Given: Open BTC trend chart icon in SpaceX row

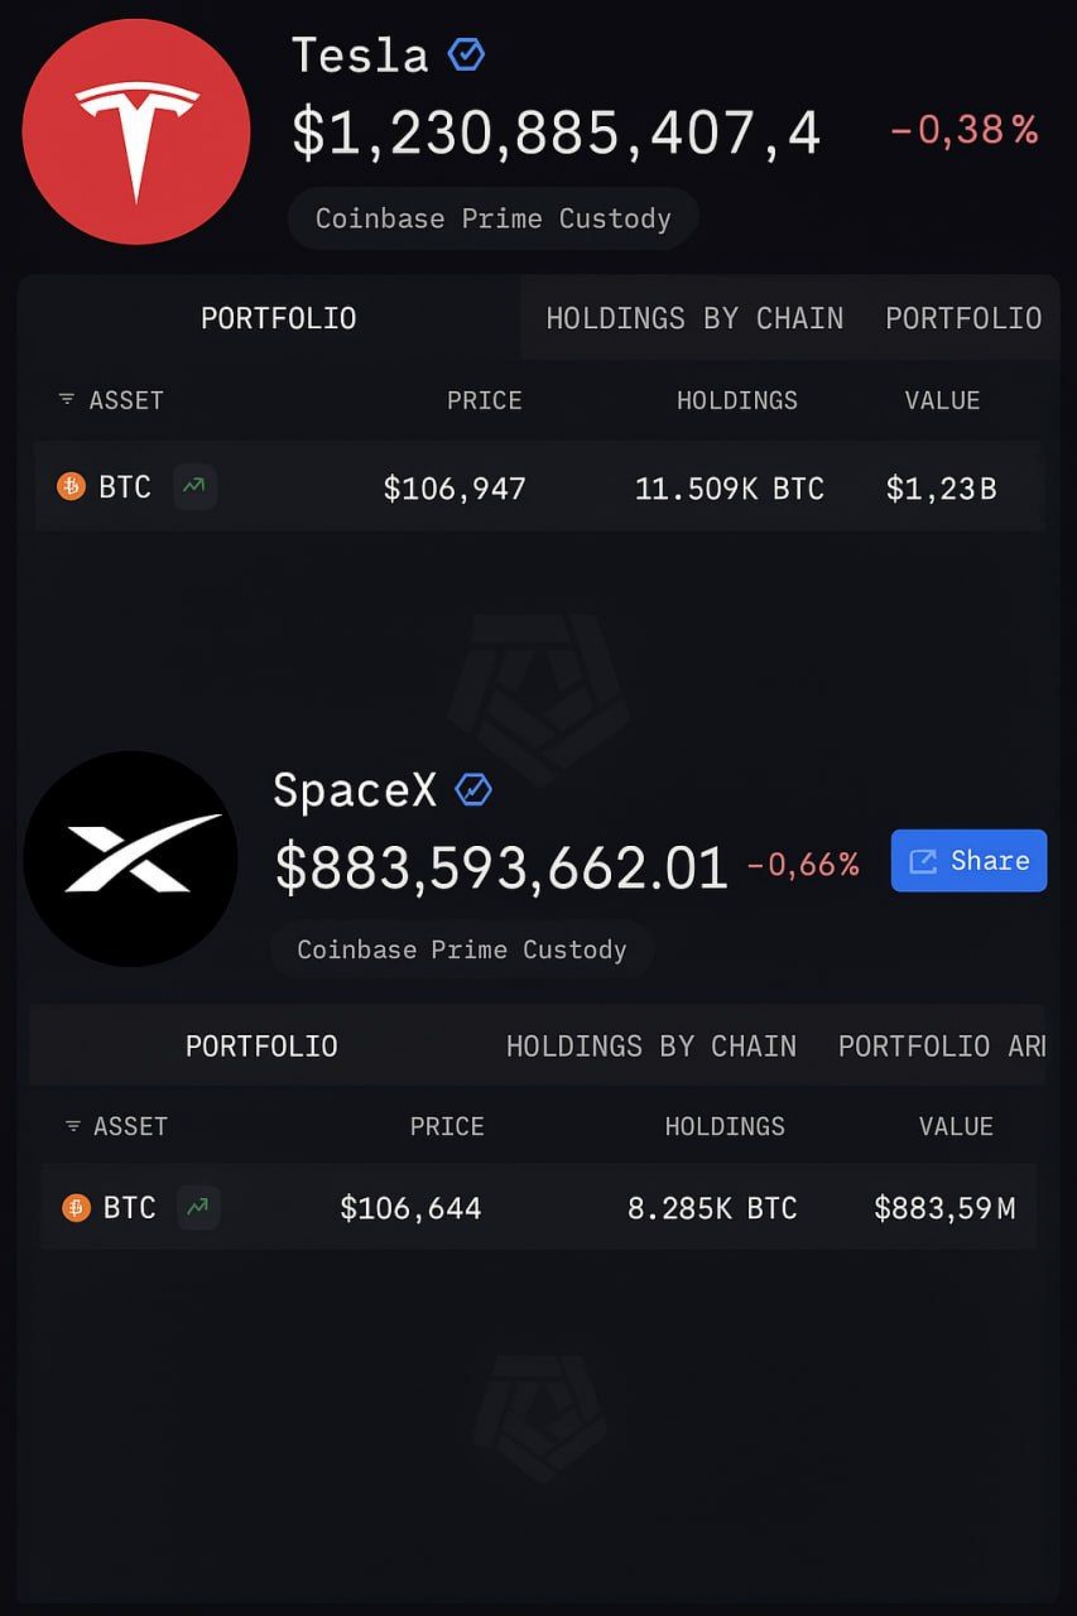Looking at the screenshot, I should coord(199,1207).
